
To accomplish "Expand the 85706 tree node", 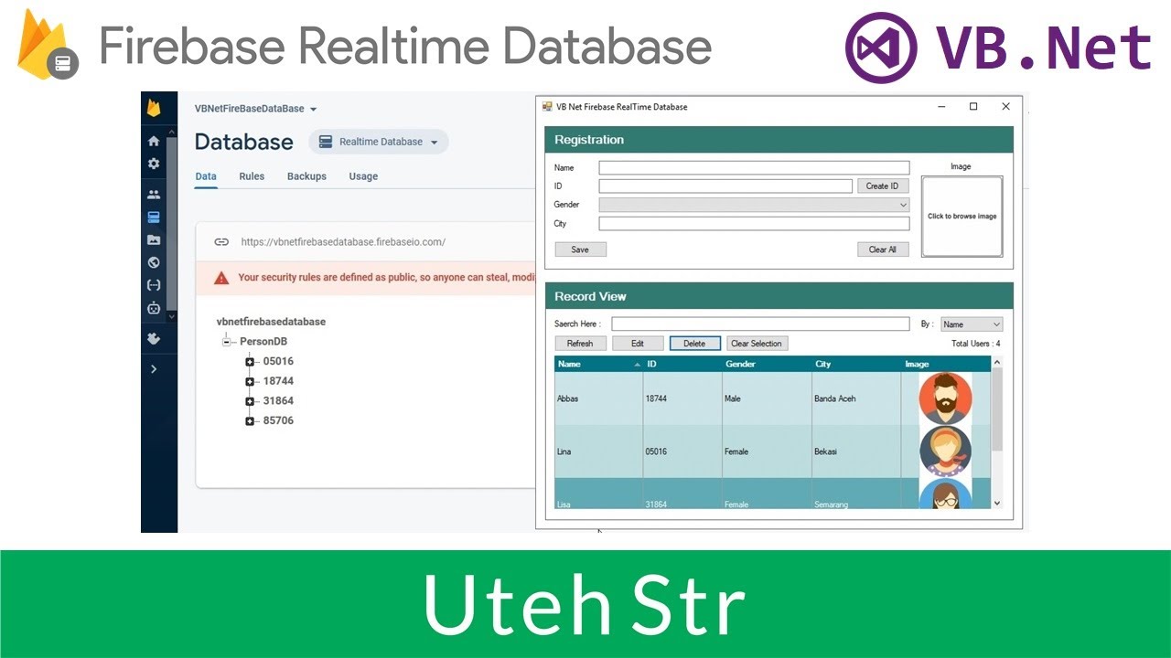I will 250,421.
